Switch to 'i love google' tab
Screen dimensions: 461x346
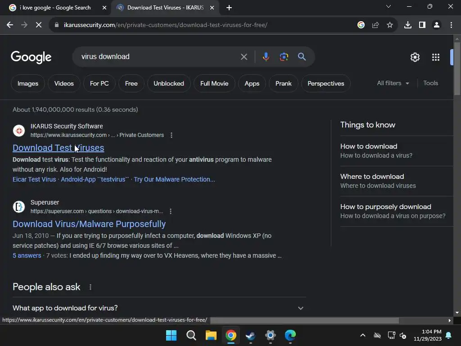pos(55,8)
